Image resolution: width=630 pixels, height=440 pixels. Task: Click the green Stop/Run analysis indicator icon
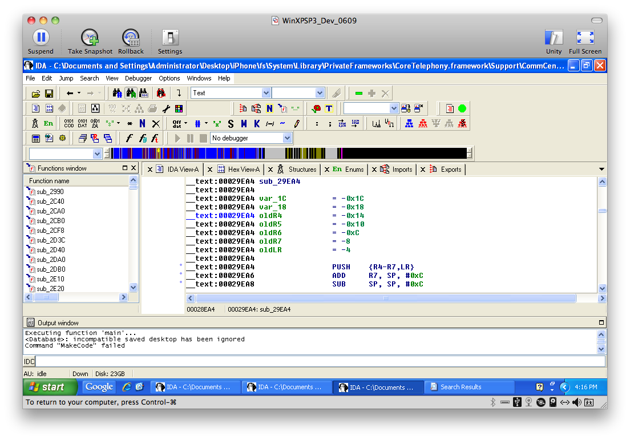point(463,108)
